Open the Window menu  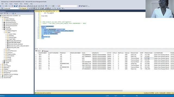(x=26, y=4)
